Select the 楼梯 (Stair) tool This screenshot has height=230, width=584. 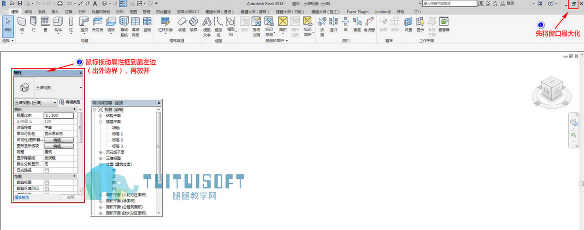click(x=194, y=25)
